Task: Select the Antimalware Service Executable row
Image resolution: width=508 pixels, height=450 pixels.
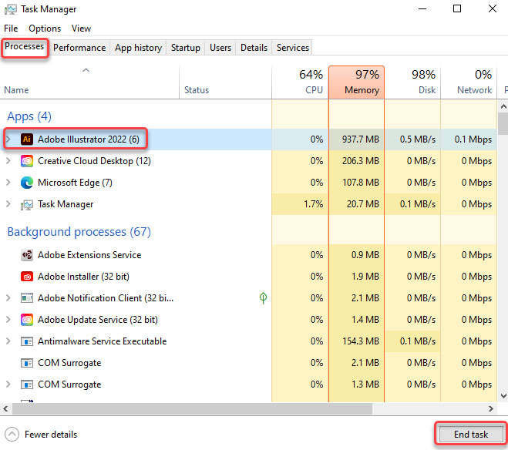Action: [249, 341]
